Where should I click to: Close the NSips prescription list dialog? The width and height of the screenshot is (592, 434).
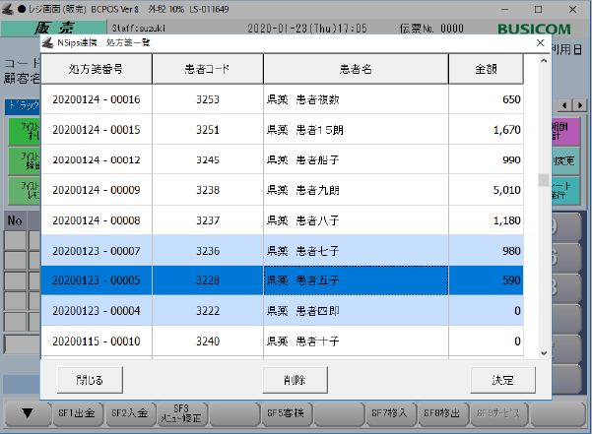[x=539, y=43]
